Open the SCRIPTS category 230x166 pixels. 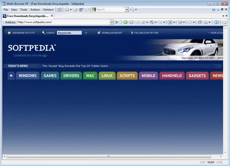(127, 76)
